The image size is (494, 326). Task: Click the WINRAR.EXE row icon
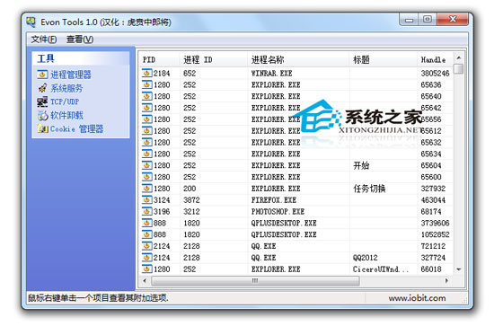pyautogui.click(x=146, y=73)
